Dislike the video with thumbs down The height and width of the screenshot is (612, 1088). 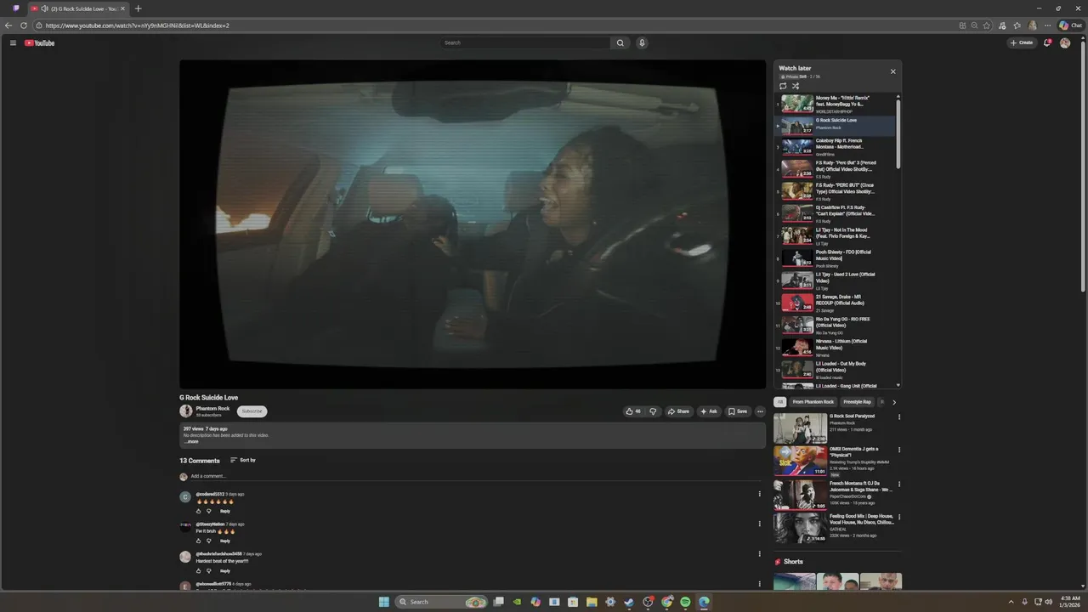(x=653, y=411)
